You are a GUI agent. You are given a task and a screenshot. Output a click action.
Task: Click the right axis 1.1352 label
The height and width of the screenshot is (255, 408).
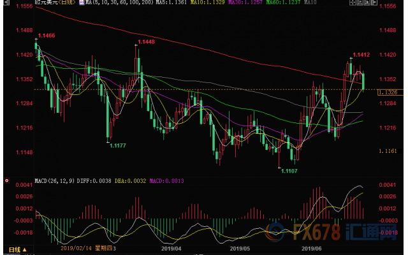click(388, 79)
